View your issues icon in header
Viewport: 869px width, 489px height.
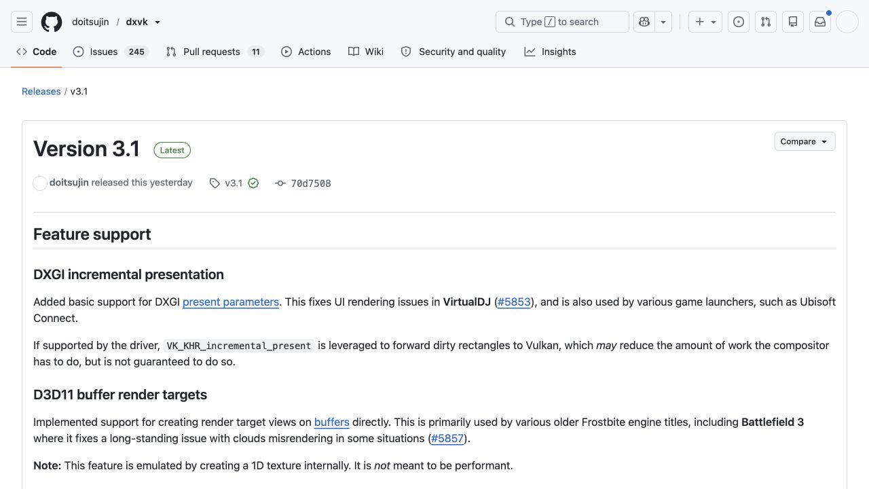[739, 22]
